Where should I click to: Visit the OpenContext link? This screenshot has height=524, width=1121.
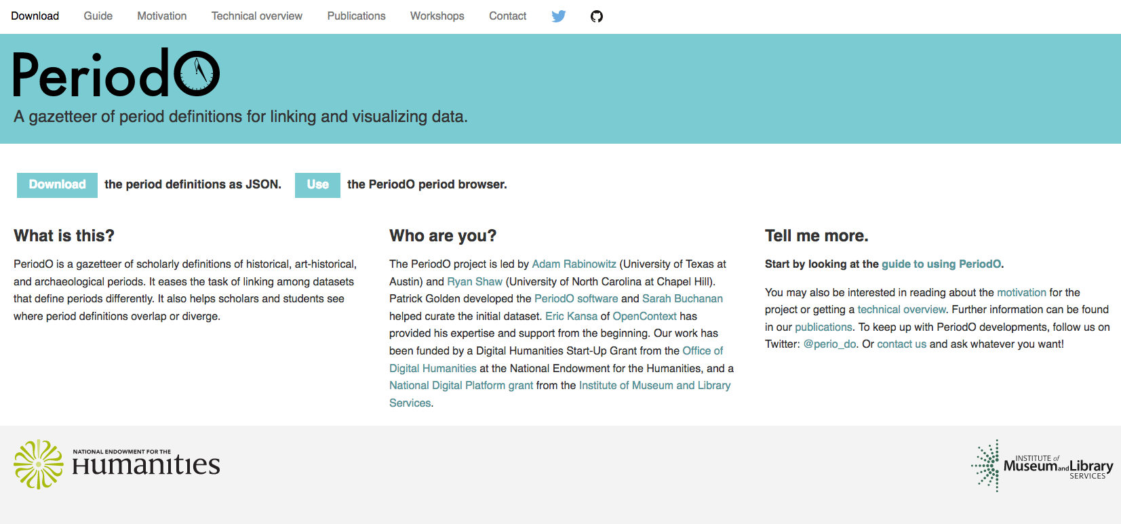(645, 317)
